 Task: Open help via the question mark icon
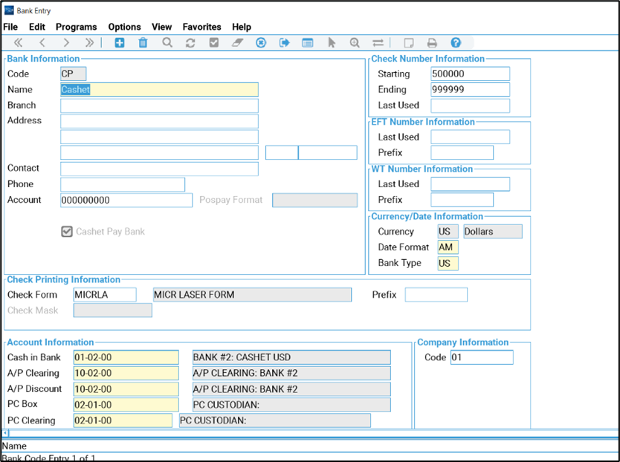(x=456, y=42)
